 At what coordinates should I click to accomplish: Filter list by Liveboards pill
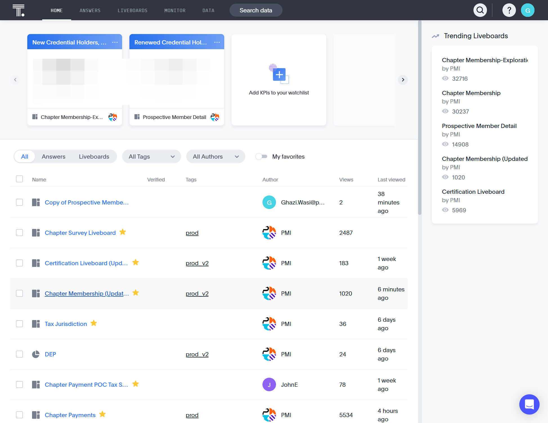tap(94, 157)
